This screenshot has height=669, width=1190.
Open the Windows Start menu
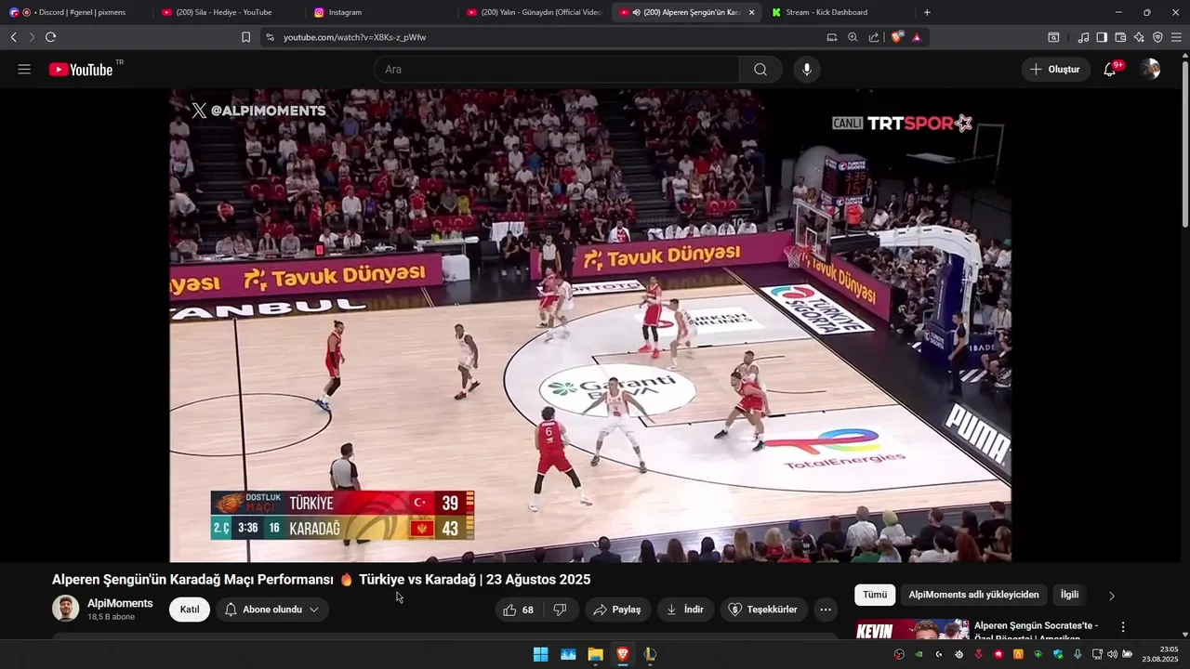(540, 654)
